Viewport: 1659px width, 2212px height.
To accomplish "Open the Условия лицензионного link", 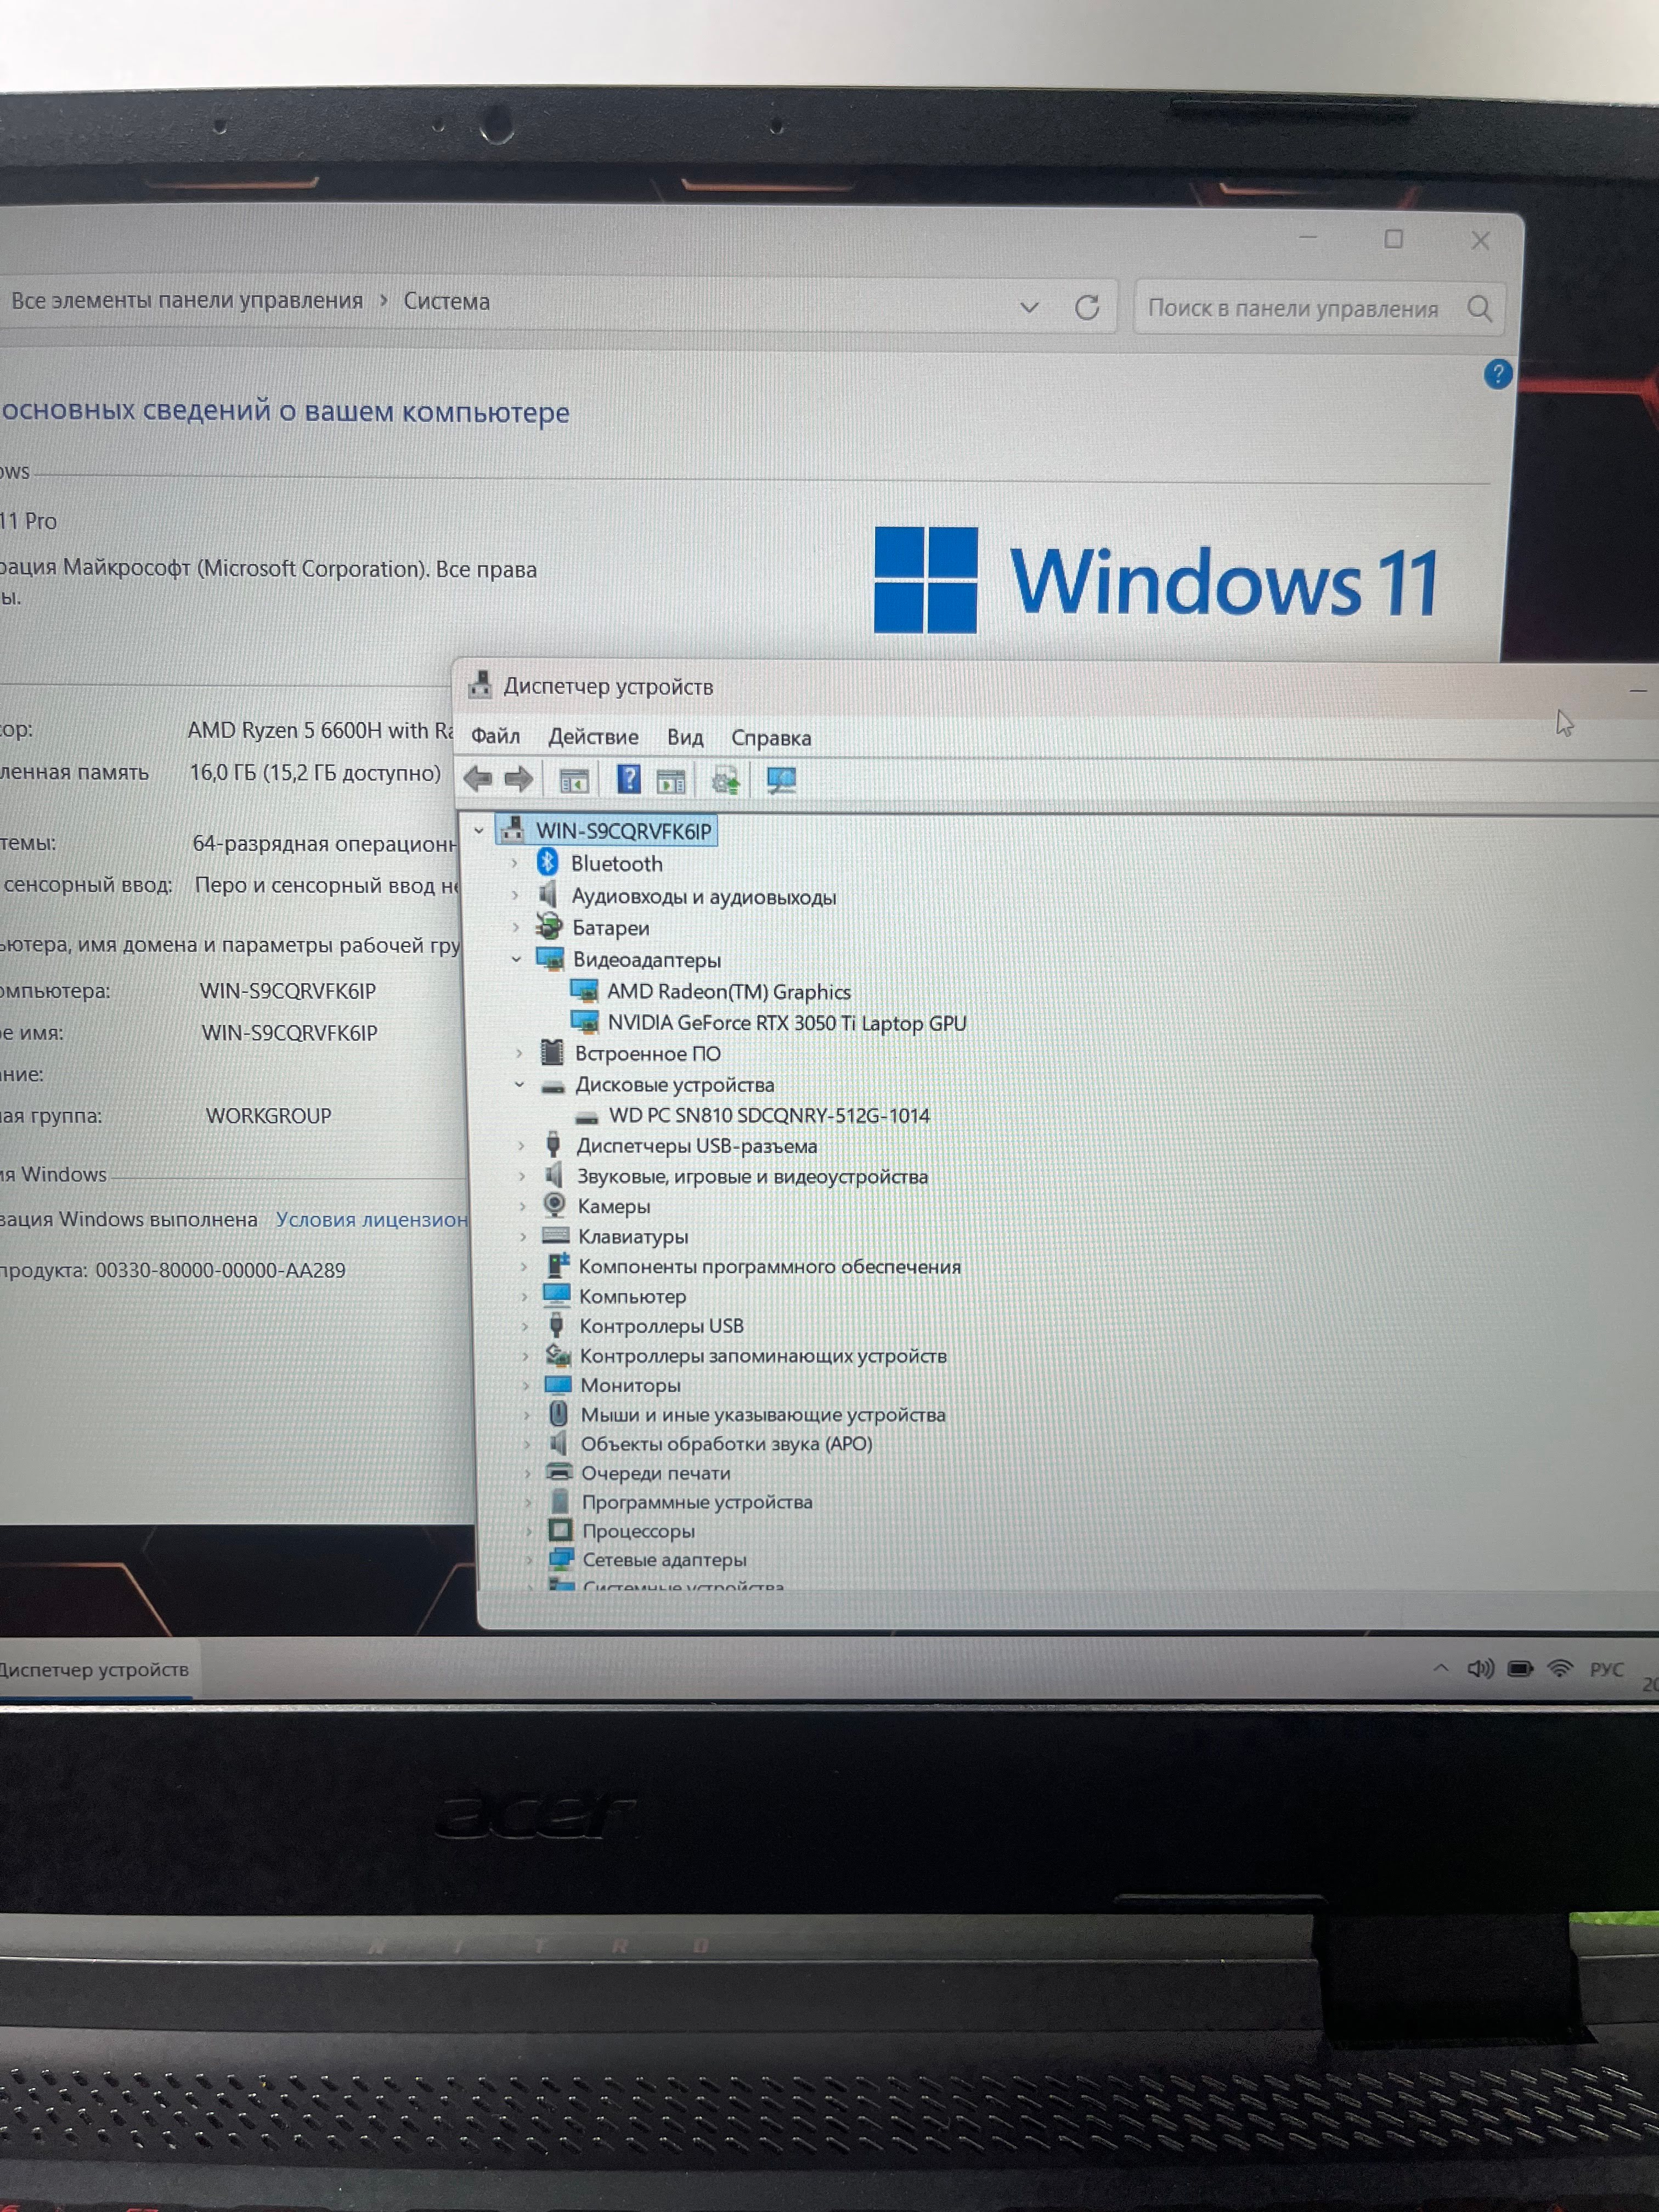I will click(x=371, y=1219).
